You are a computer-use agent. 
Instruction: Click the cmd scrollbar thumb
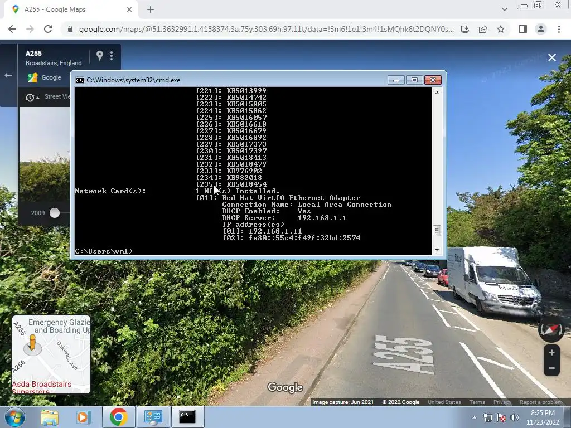437,231
